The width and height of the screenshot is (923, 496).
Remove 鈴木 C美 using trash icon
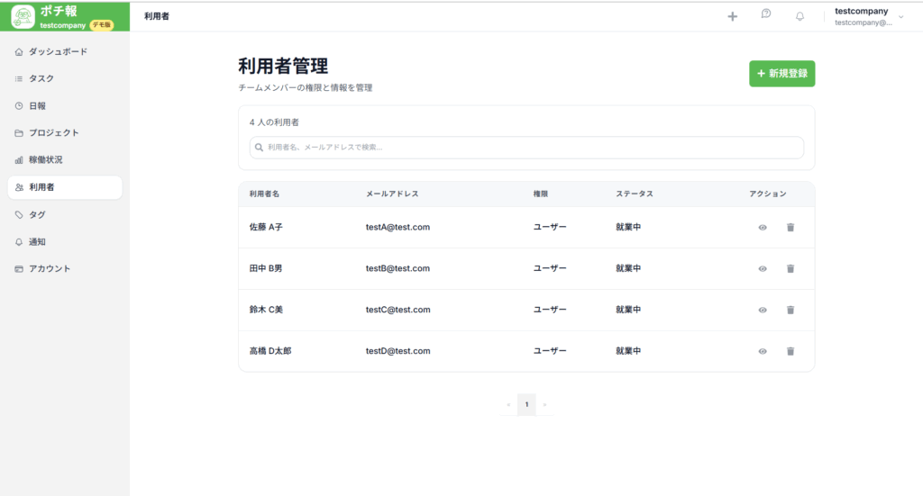pos(790,310)
